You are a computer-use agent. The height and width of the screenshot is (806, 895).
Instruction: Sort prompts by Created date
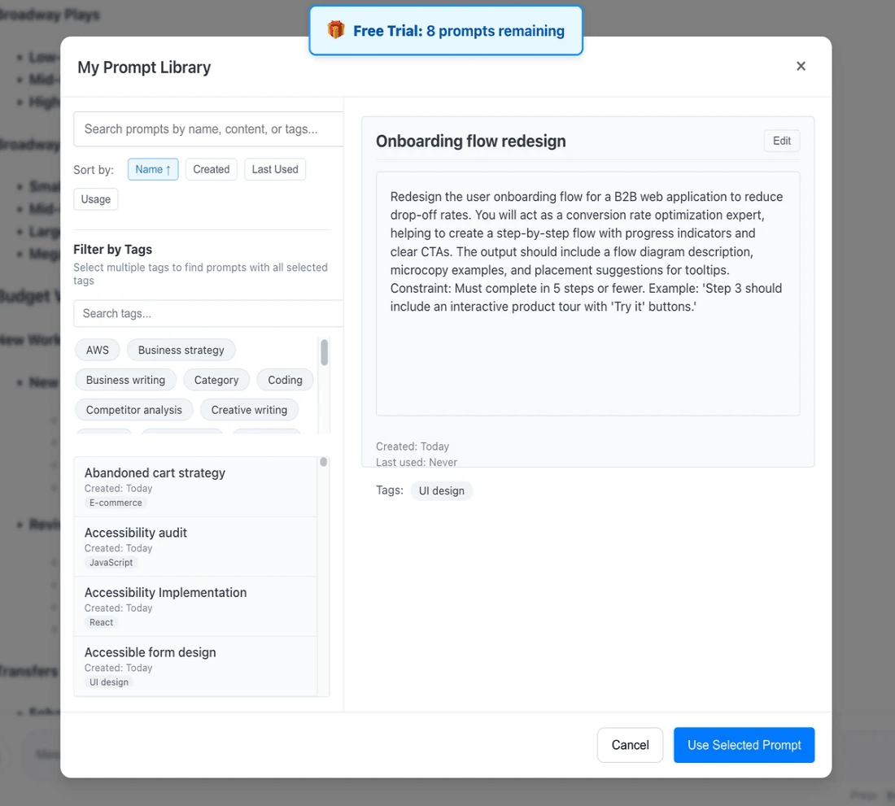click(x=212, y=169)
